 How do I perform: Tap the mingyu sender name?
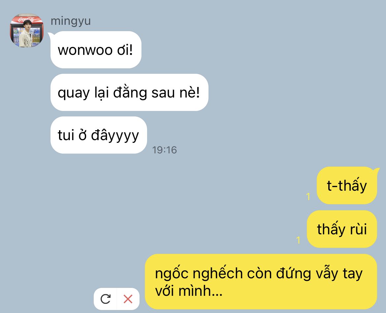point(71,21)
